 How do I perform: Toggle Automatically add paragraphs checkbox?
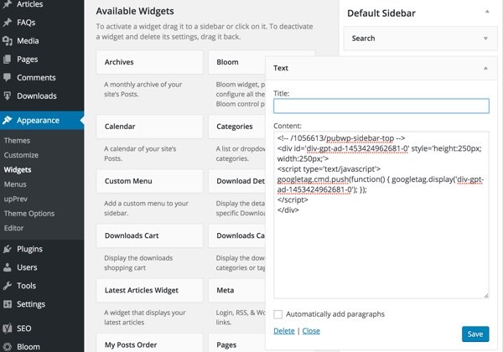[277, 314]
